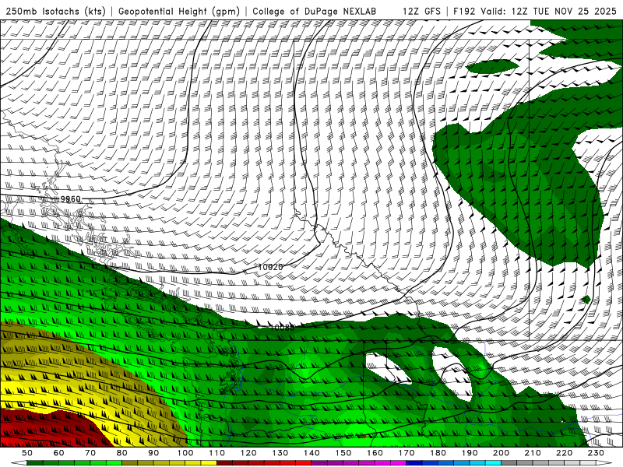Click the 180 value on the legend
The height and width of the screenshot is (467, 623).
tap(438, 453)
